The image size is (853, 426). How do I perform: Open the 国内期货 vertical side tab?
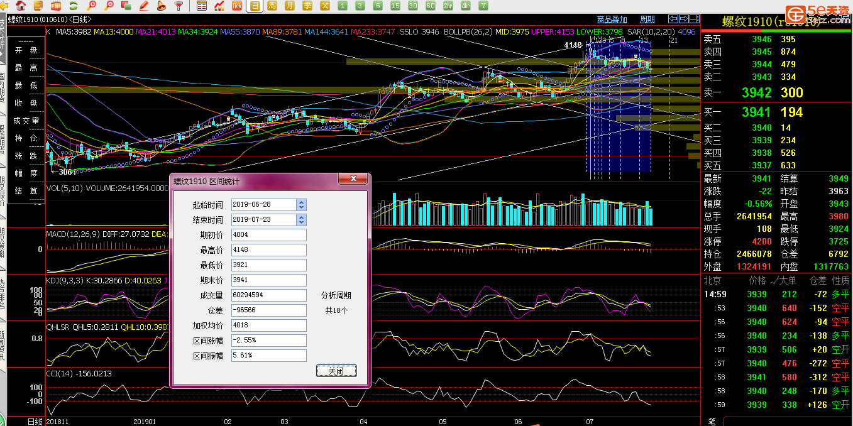pos(3,89)
